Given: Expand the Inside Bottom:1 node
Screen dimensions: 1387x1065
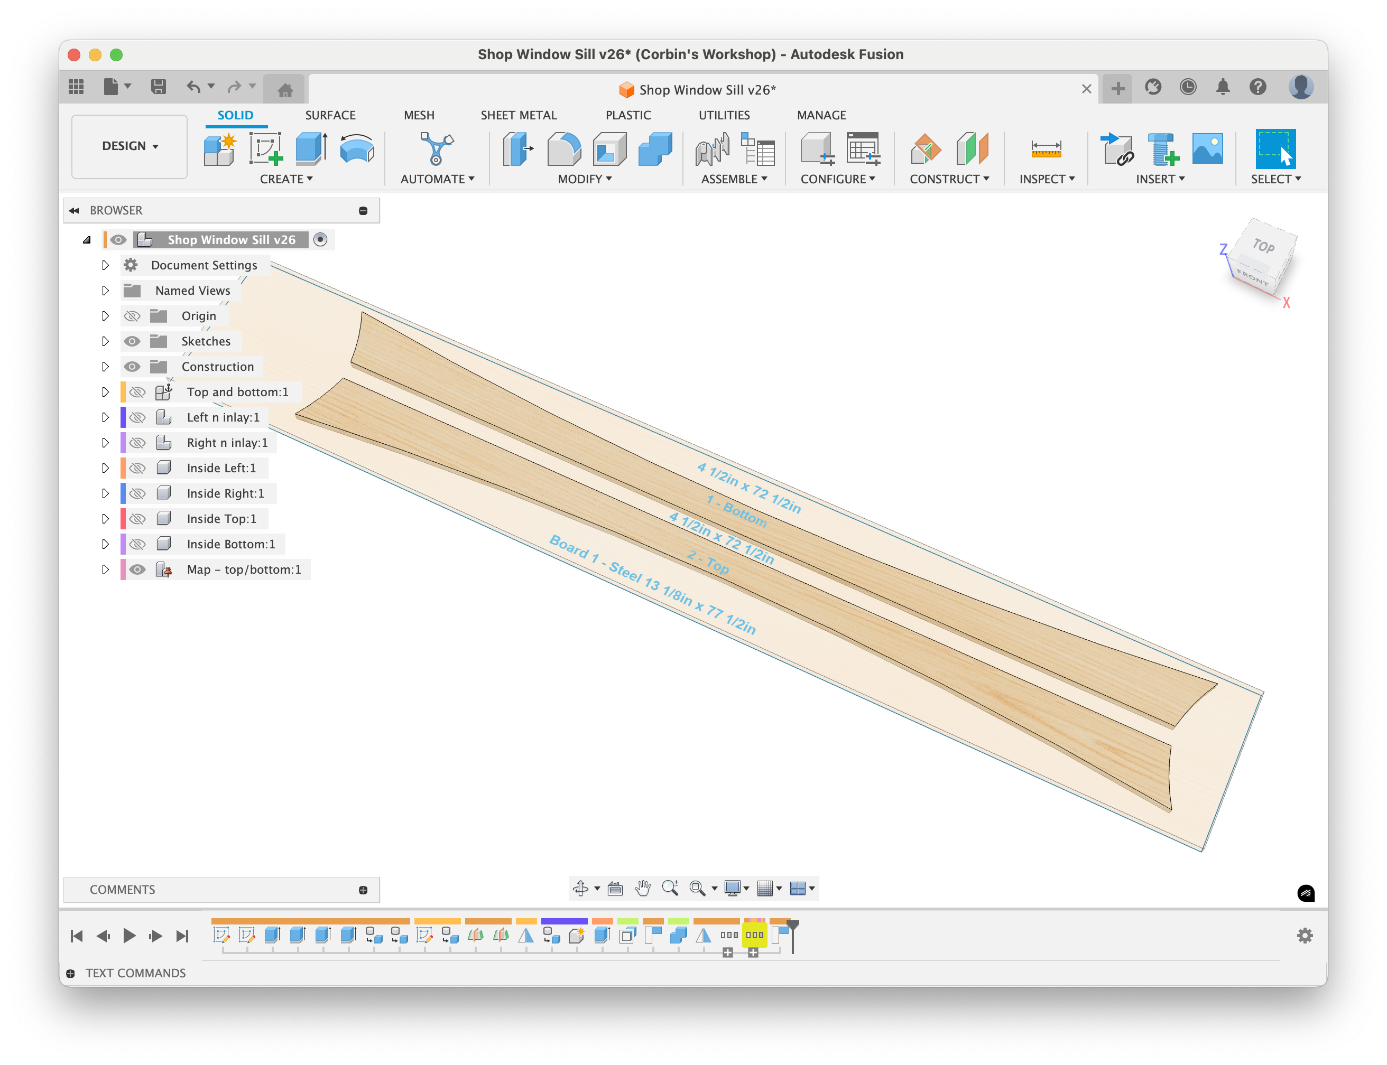Looking at the screenshot, I should (105, 544).
